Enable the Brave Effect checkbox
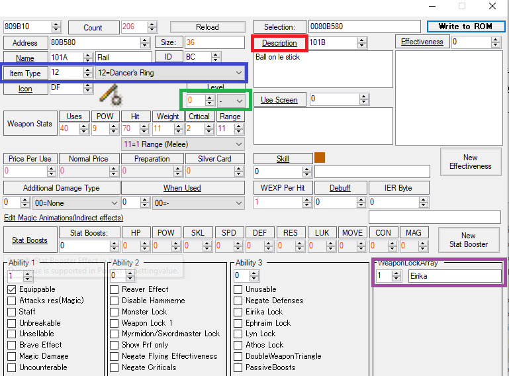 12,345
